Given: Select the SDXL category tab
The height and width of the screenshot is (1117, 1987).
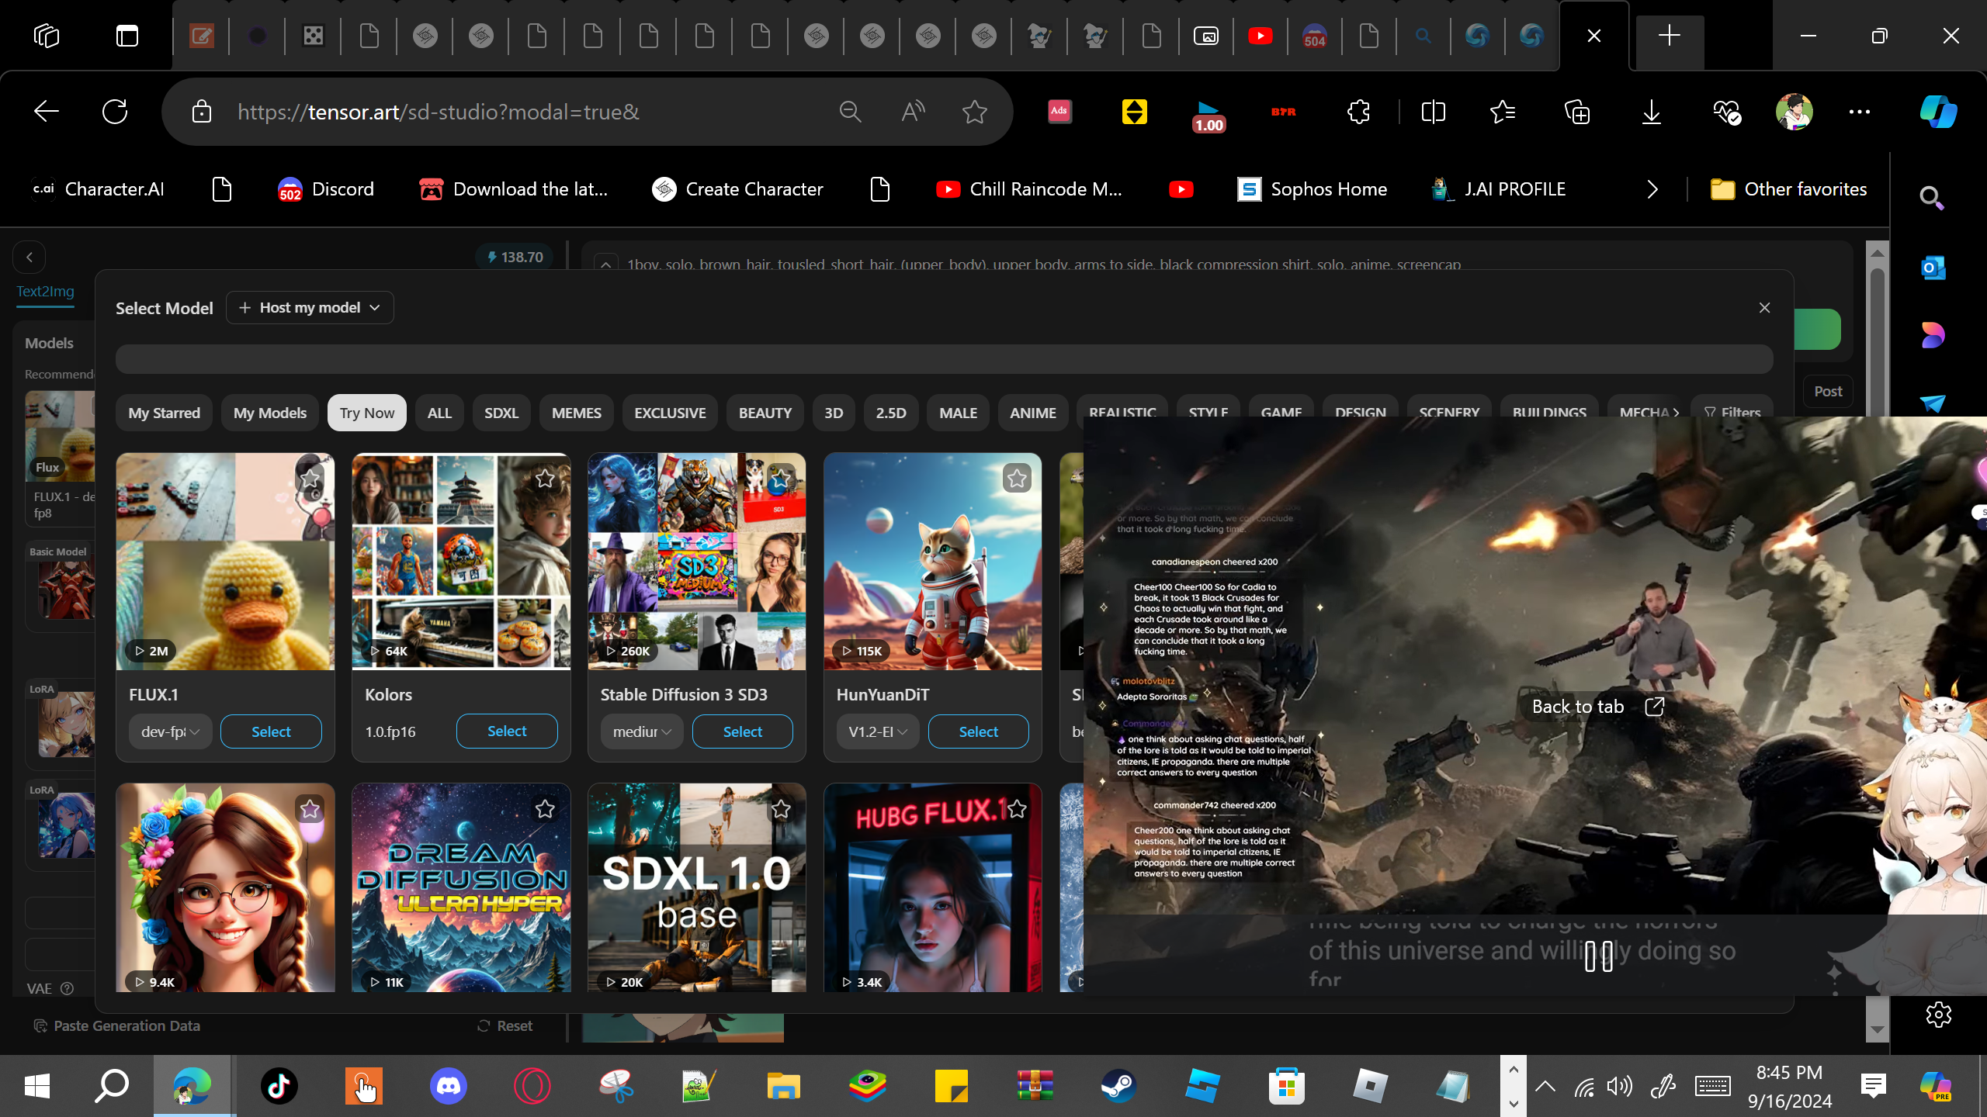Looking at the screenshot, I should click(501, 413).
